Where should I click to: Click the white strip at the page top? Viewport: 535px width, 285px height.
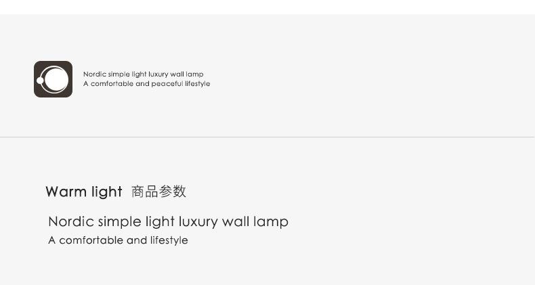click(267, 7)
